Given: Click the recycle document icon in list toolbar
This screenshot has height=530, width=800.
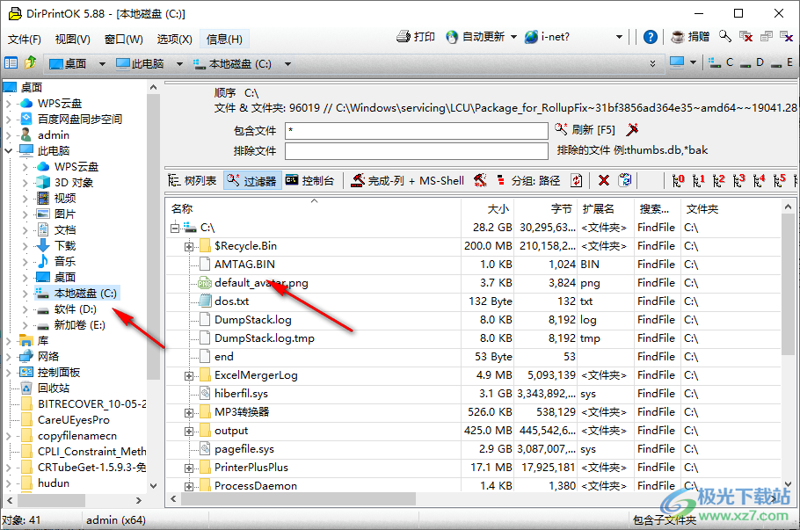Looking at the screenshot, I should pos(625,180).
